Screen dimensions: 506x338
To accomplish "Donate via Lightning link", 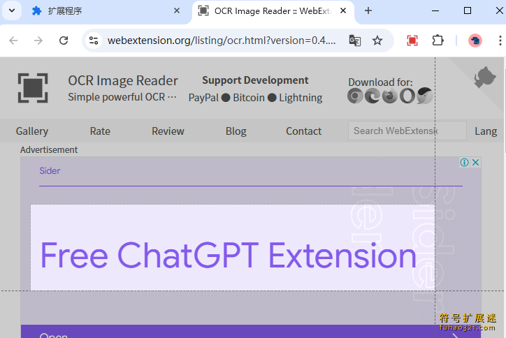I will coord(301,98).
